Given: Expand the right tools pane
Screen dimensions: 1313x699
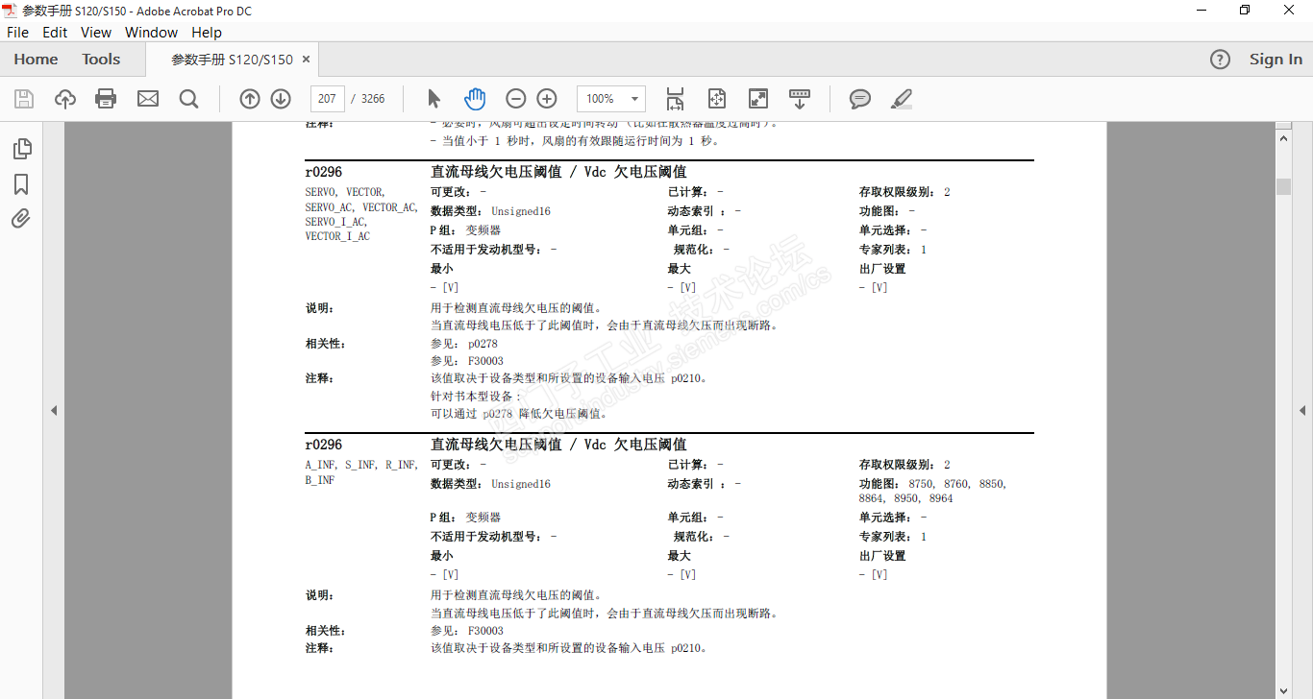Looking at the screenshot, I should coord(1302,410).
